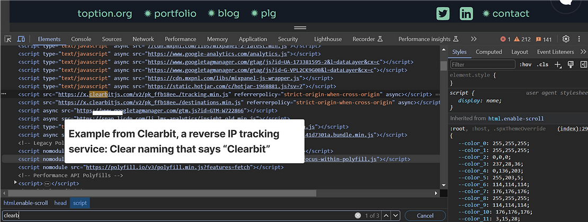Select the head breadcrumb
The image size is (588, 222).
tap(60, 203)
